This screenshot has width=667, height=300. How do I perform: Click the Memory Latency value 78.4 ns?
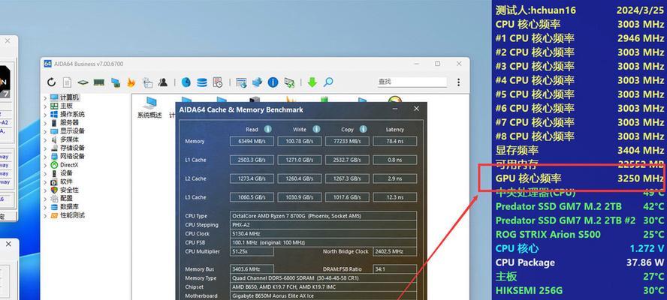[x=395, y=142]
